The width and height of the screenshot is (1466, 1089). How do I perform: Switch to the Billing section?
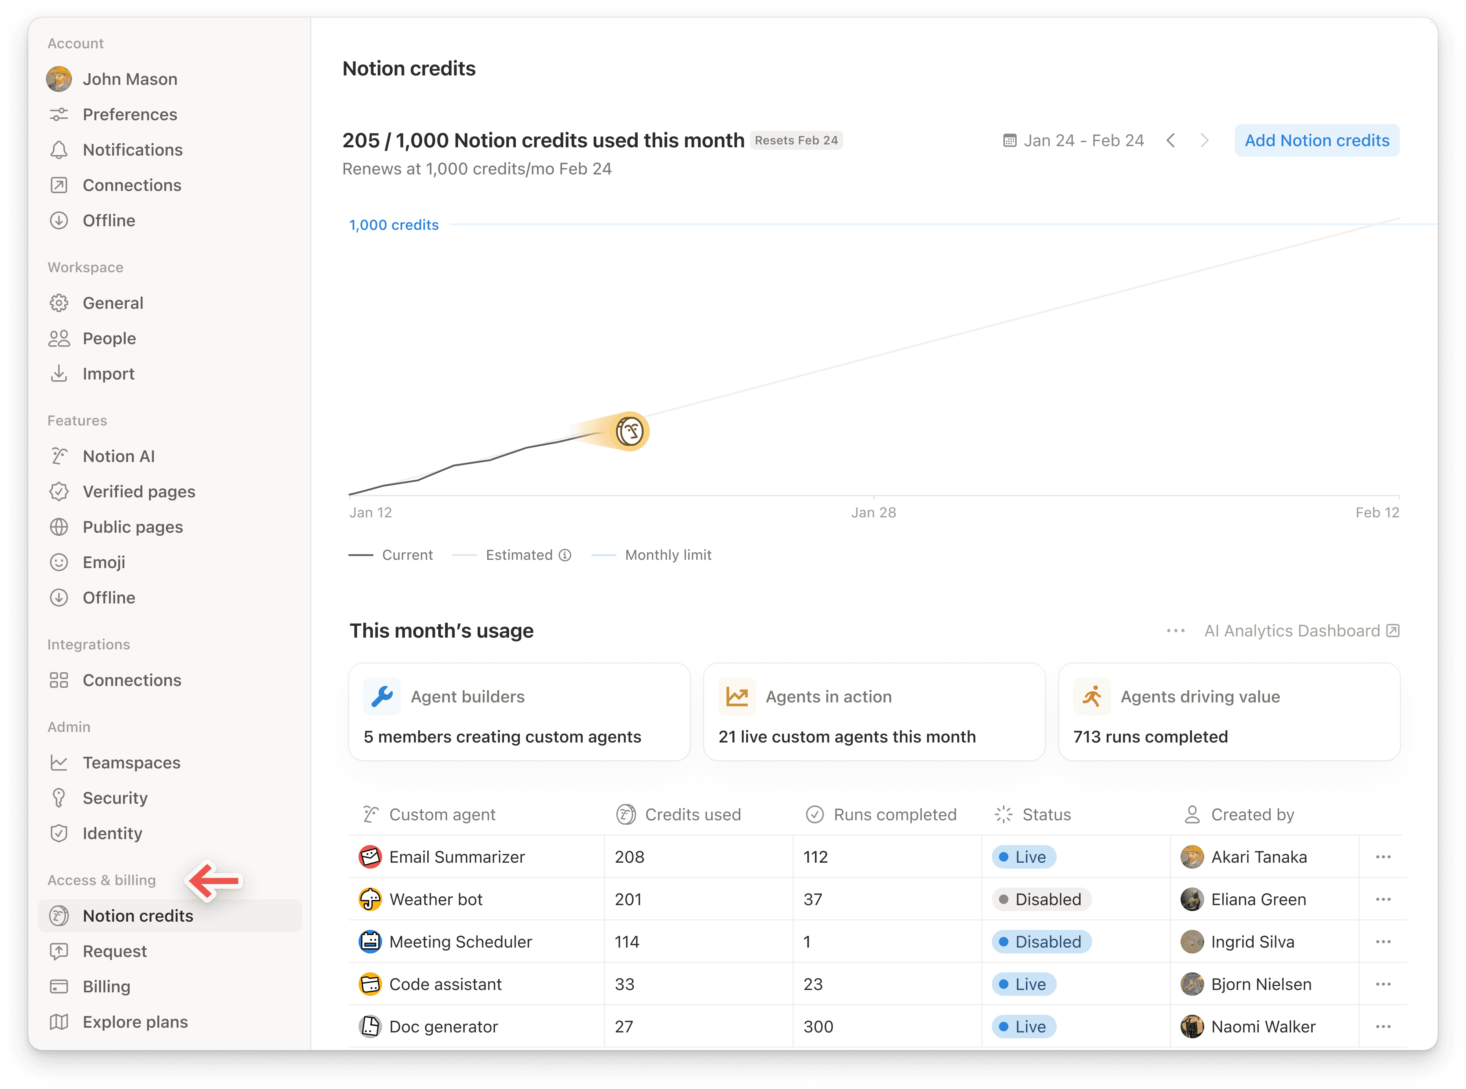click(106, 986)
